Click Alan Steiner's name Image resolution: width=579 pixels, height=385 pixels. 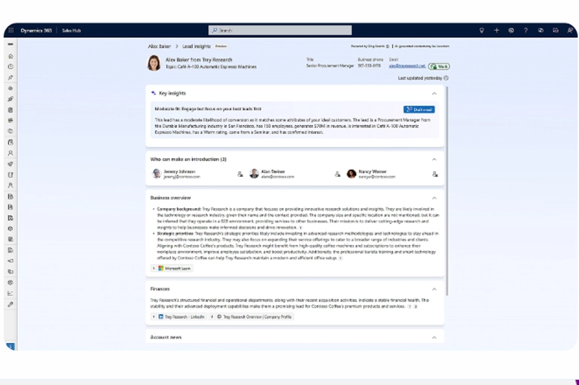click(273, 172)
